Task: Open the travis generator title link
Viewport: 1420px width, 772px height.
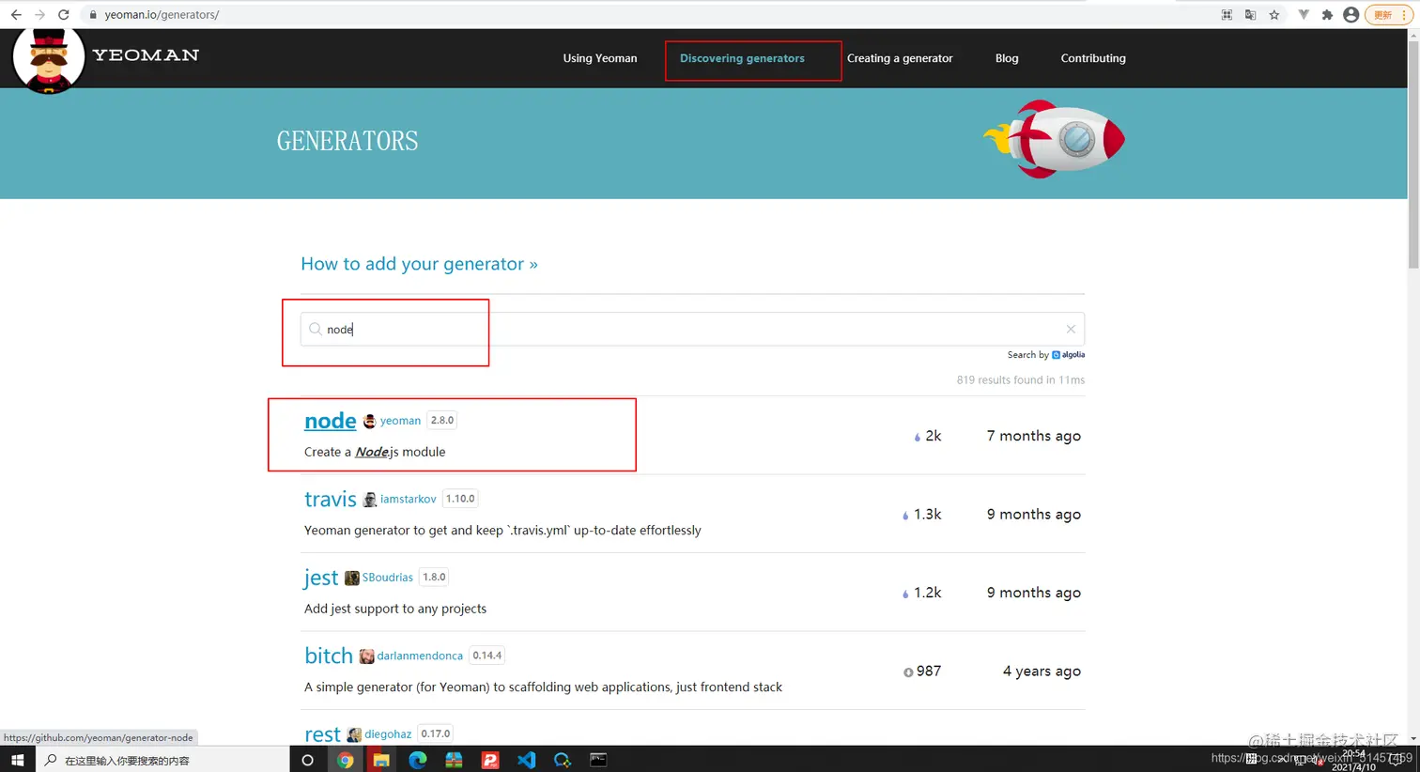Action: point(331,499)
